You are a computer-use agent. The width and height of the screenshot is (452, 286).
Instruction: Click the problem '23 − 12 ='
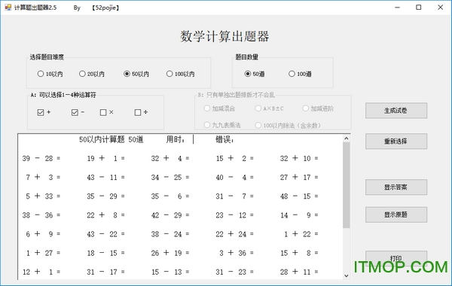234,215
